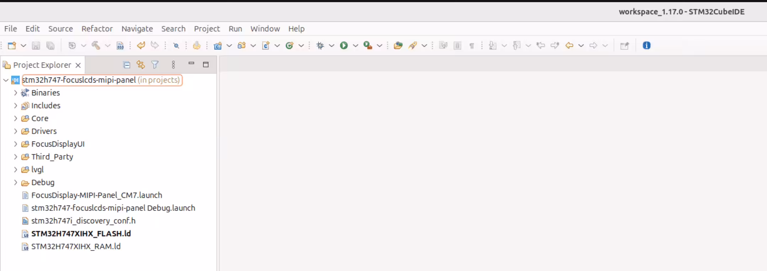Click the blue Information Center icon
The height and width of the screenshot is (271, 767).
tap(647, 46)
